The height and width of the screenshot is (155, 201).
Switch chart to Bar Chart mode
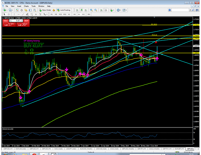77,10
